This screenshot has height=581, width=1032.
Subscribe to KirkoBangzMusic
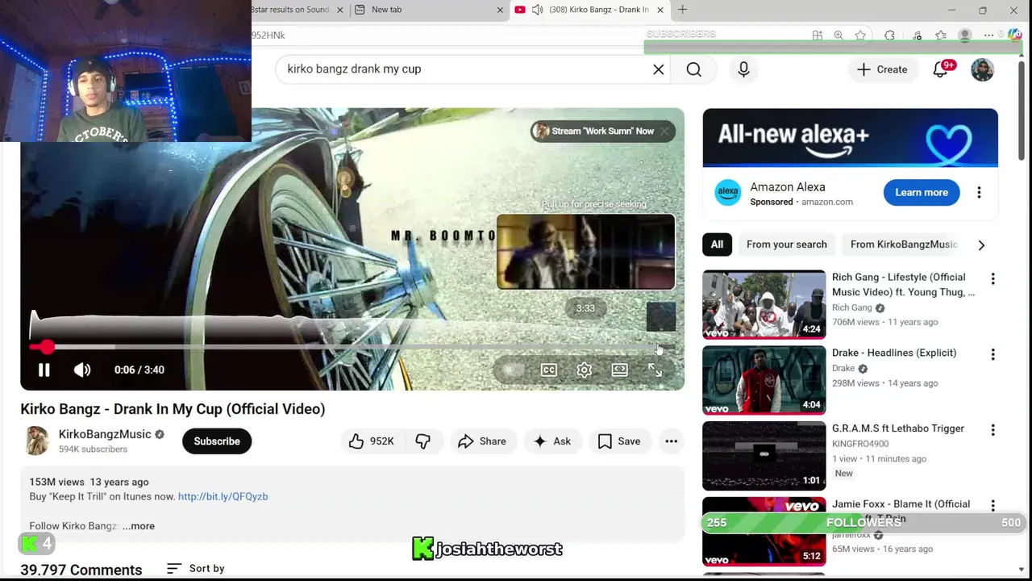217,441
